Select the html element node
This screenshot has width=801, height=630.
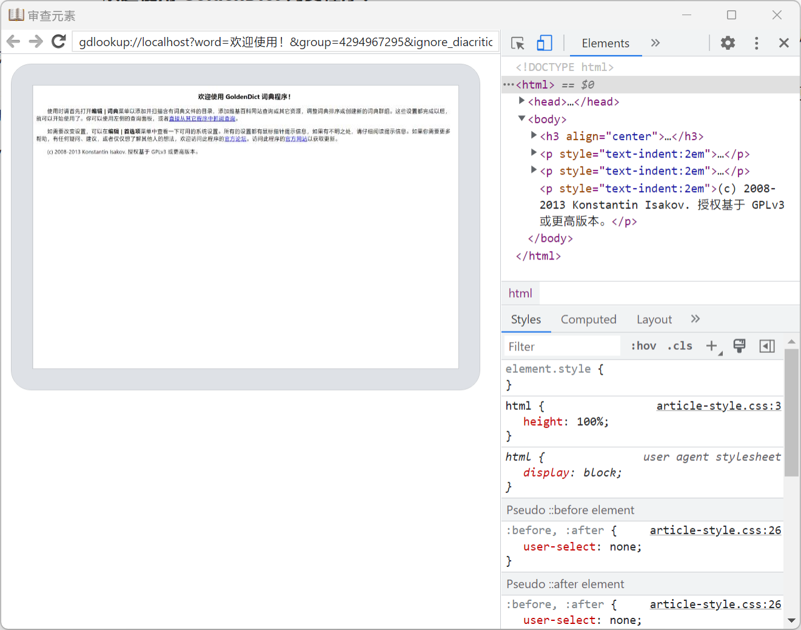[x=535, y=85]
